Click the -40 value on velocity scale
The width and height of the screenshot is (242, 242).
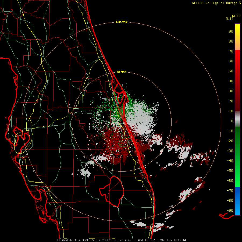230,161
